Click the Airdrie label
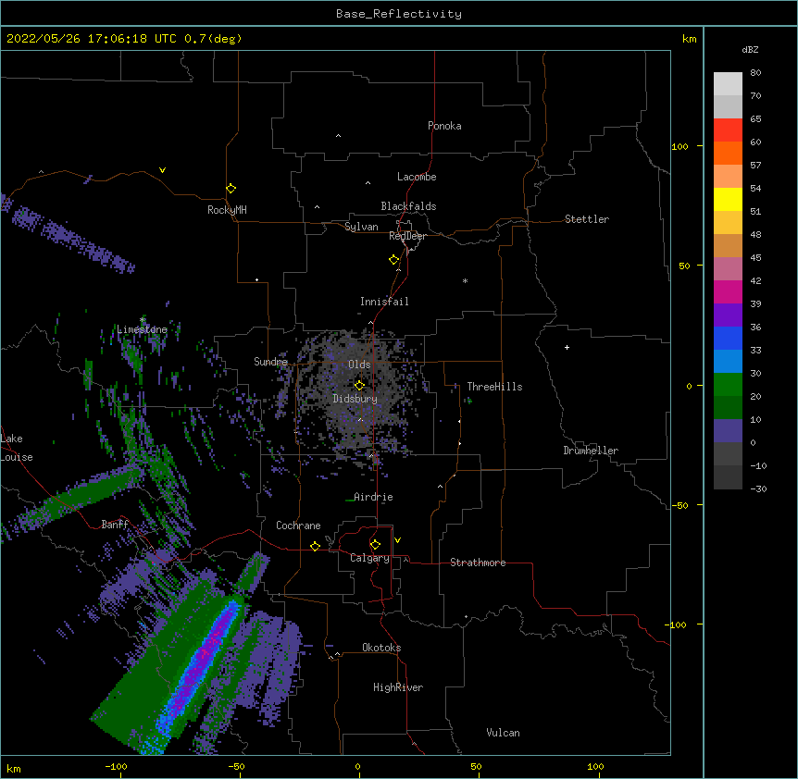Screen dimensions: 798x779 [373, 497]
